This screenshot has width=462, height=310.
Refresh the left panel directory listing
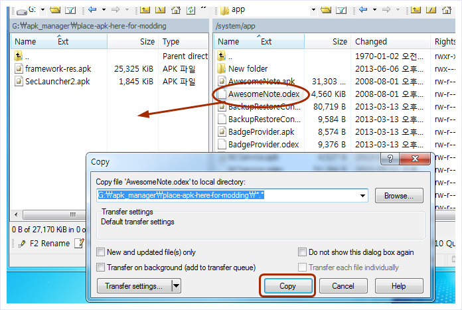pos(191,10)
